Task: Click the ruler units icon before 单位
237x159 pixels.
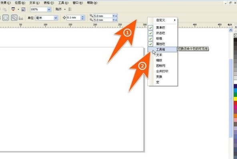Action: coord(21,18)
